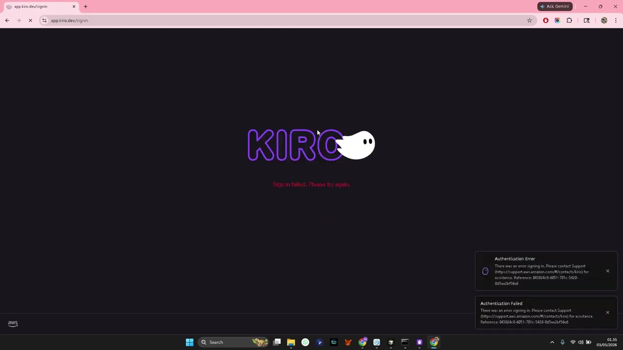Dismiss the Authentication Failed notification
The height and width of the screenshot is (350, 623).
pos(607,312)
